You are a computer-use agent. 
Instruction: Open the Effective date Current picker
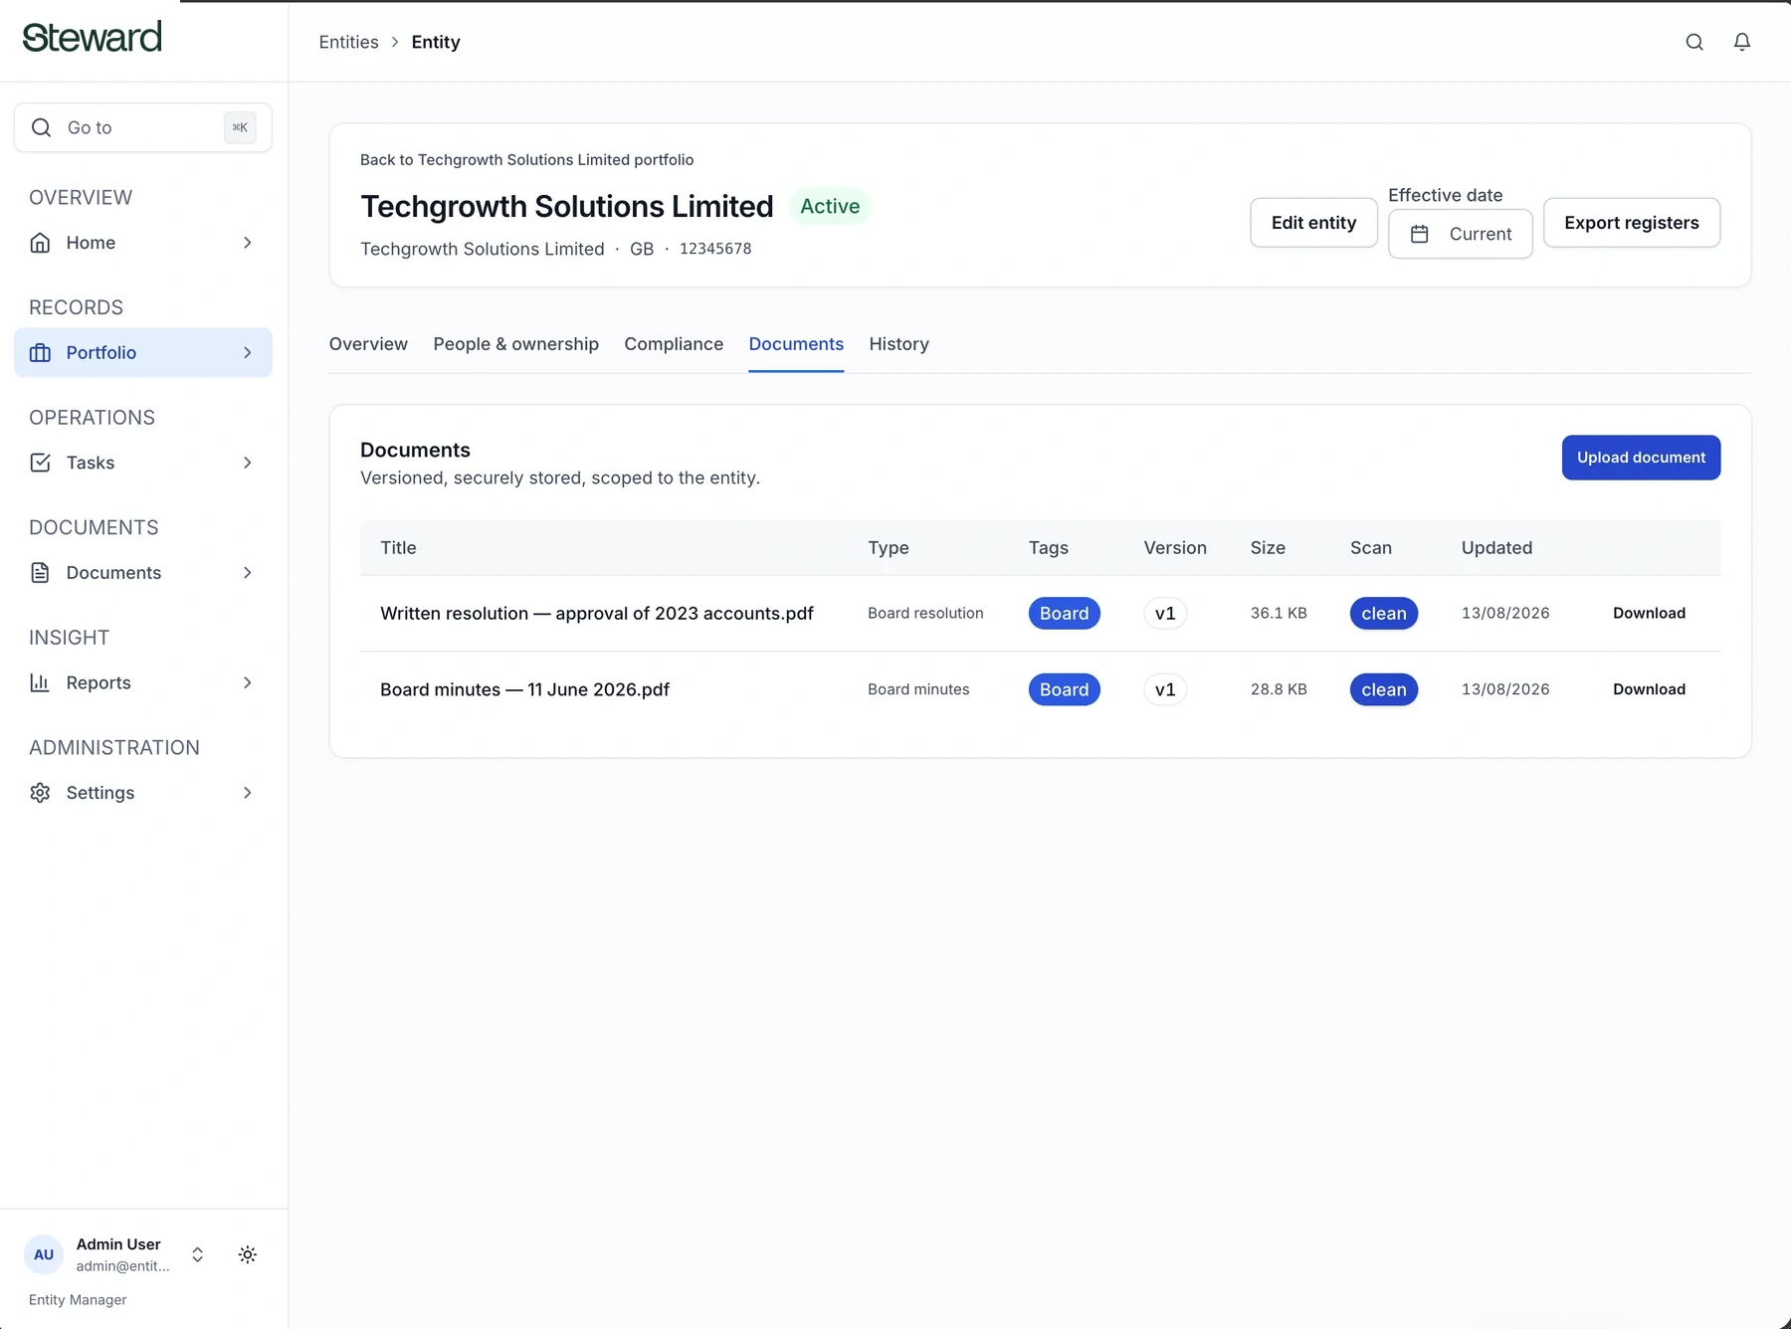click(1460, 234)
